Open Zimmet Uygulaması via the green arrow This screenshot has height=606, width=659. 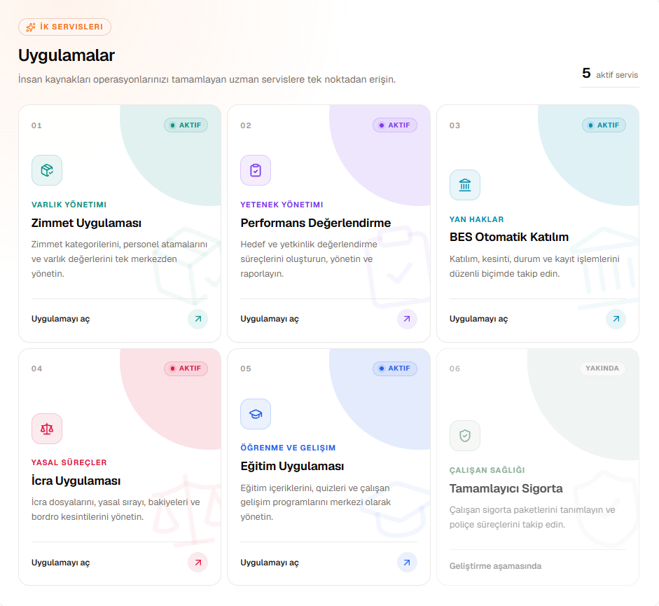click(198, 319)
